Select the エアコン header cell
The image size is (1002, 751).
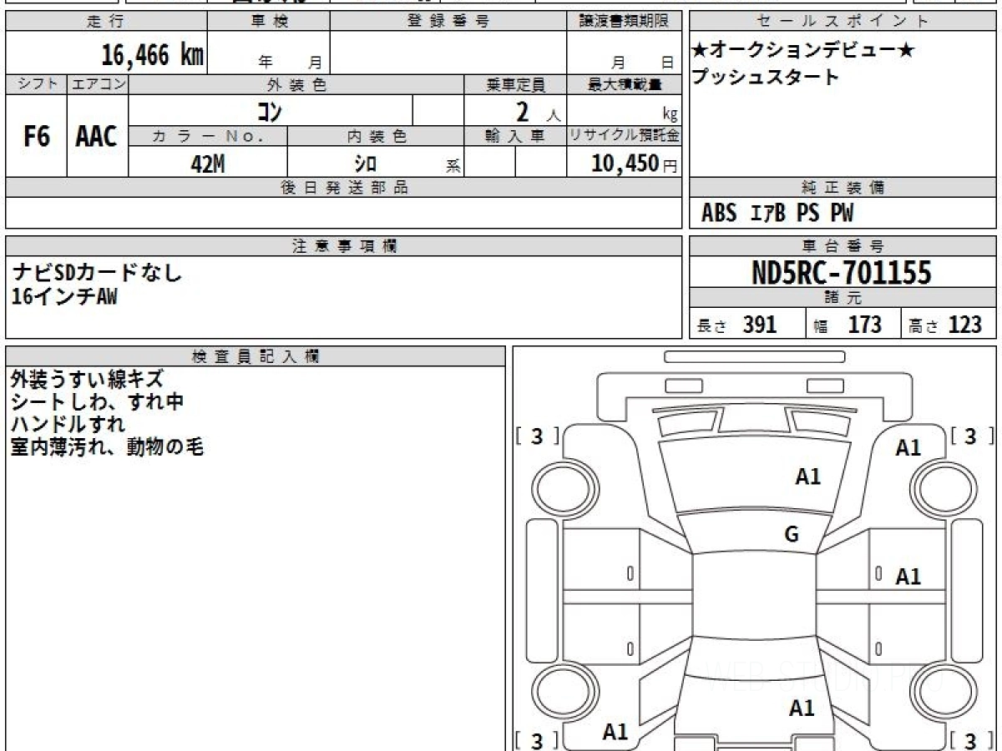(x=98, y=84)
